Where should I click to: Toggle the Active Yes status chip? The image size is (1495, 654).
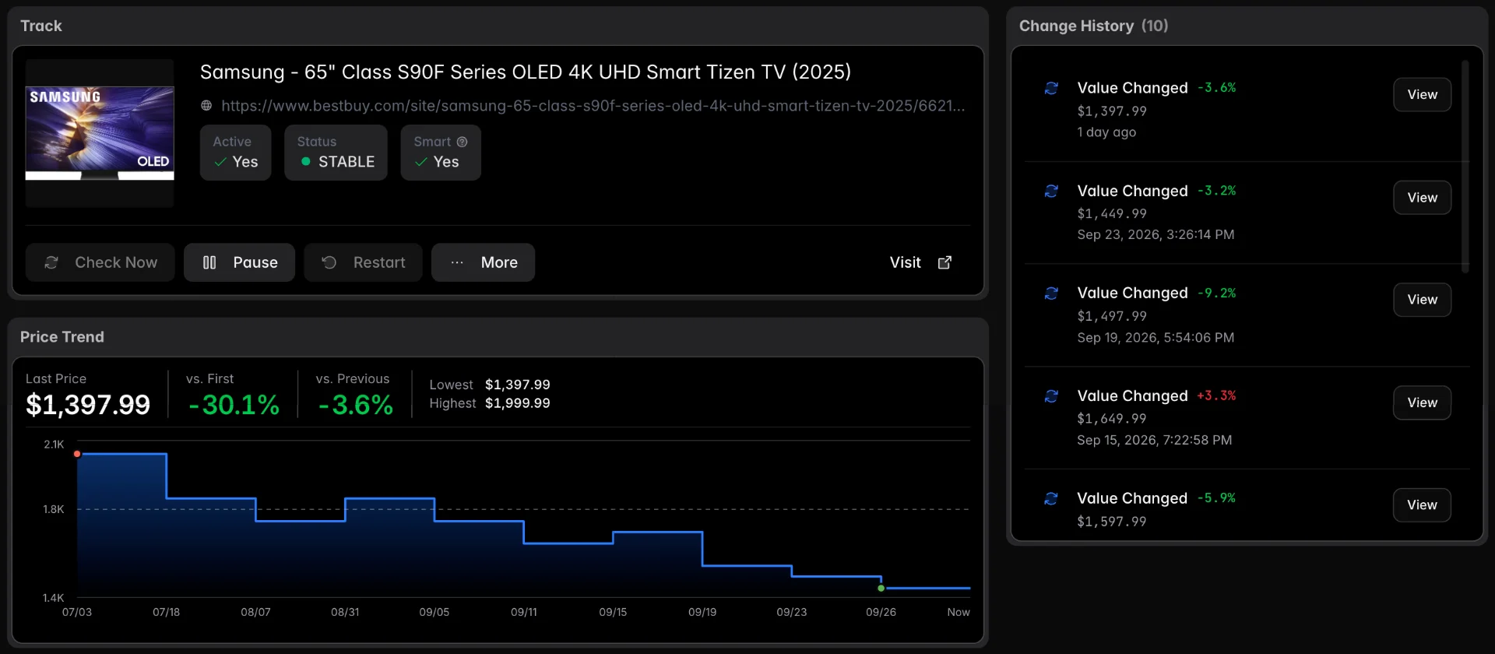click(235, 153)
